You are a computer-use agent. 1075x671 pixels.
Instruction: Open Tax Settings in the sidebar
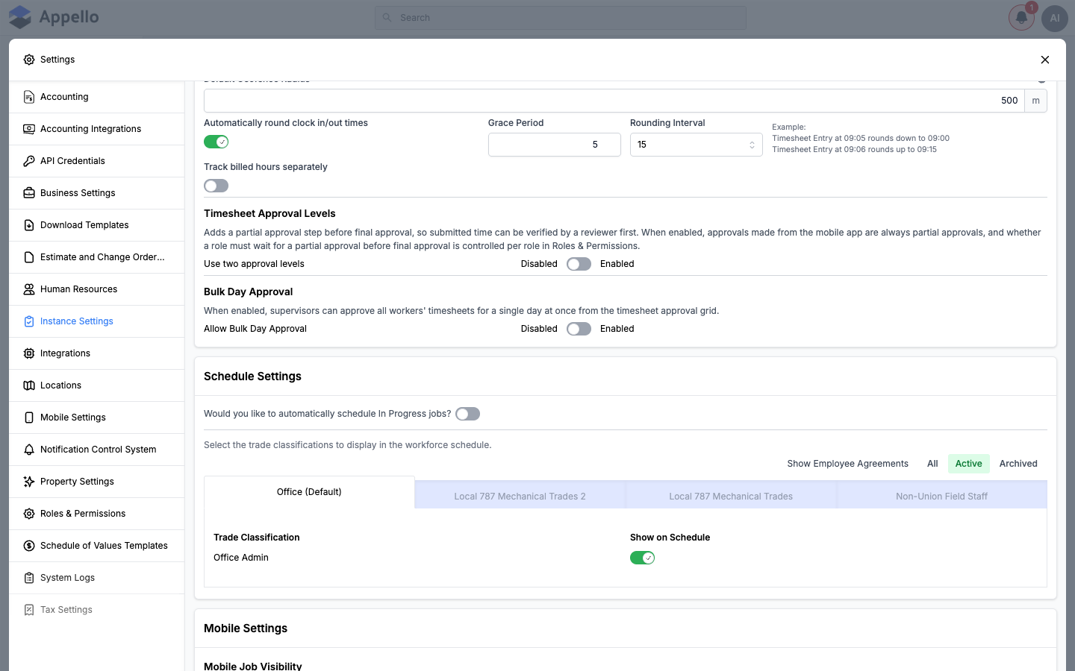pos(97,610)
